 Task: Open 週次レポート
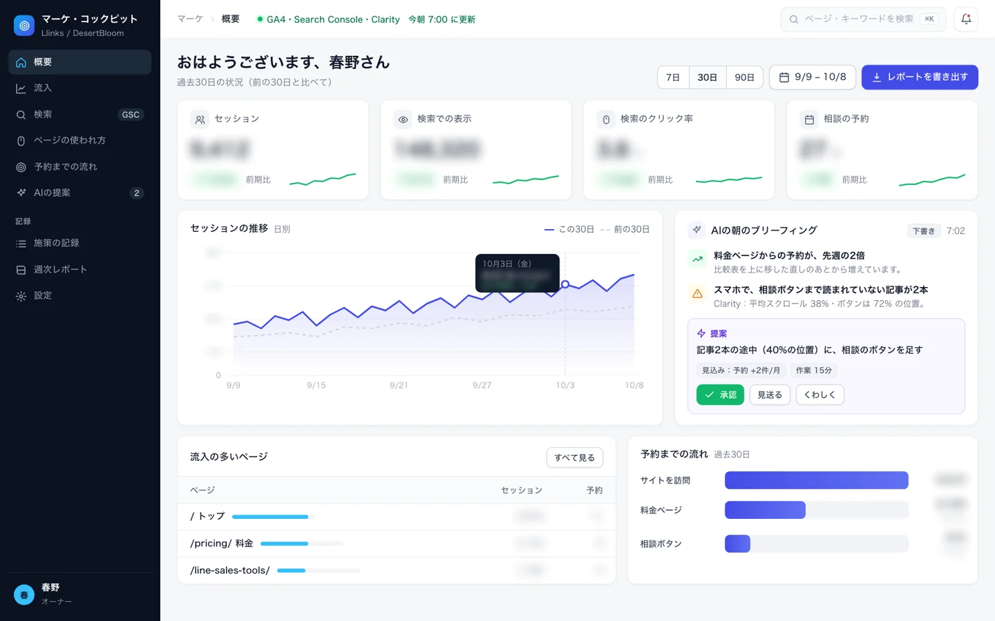[79, 270]
